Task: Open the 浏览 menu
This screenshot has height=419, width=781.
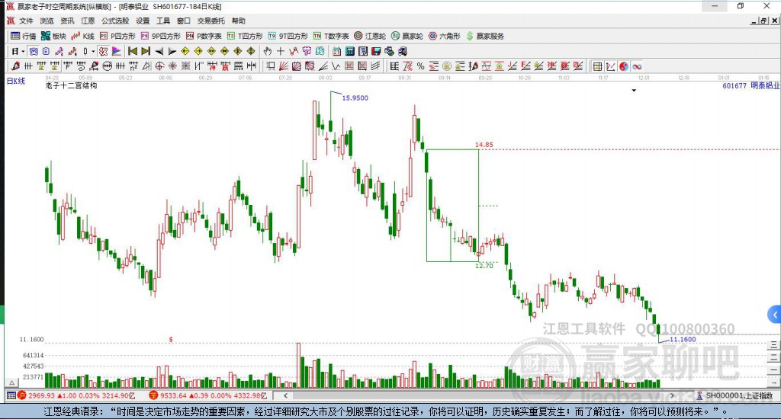Action: [x=47, y=21]
